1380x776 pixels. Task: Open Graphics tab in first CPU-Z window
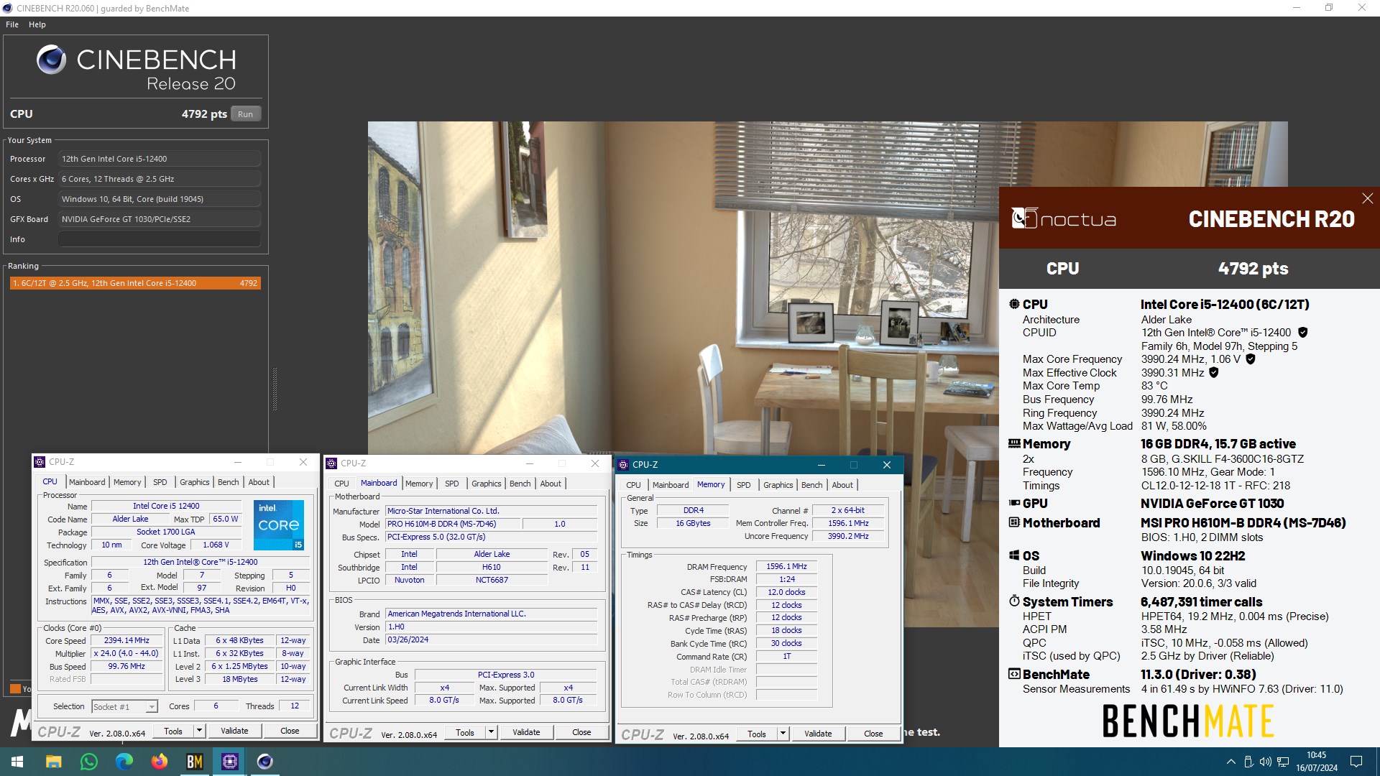[195, 482]
